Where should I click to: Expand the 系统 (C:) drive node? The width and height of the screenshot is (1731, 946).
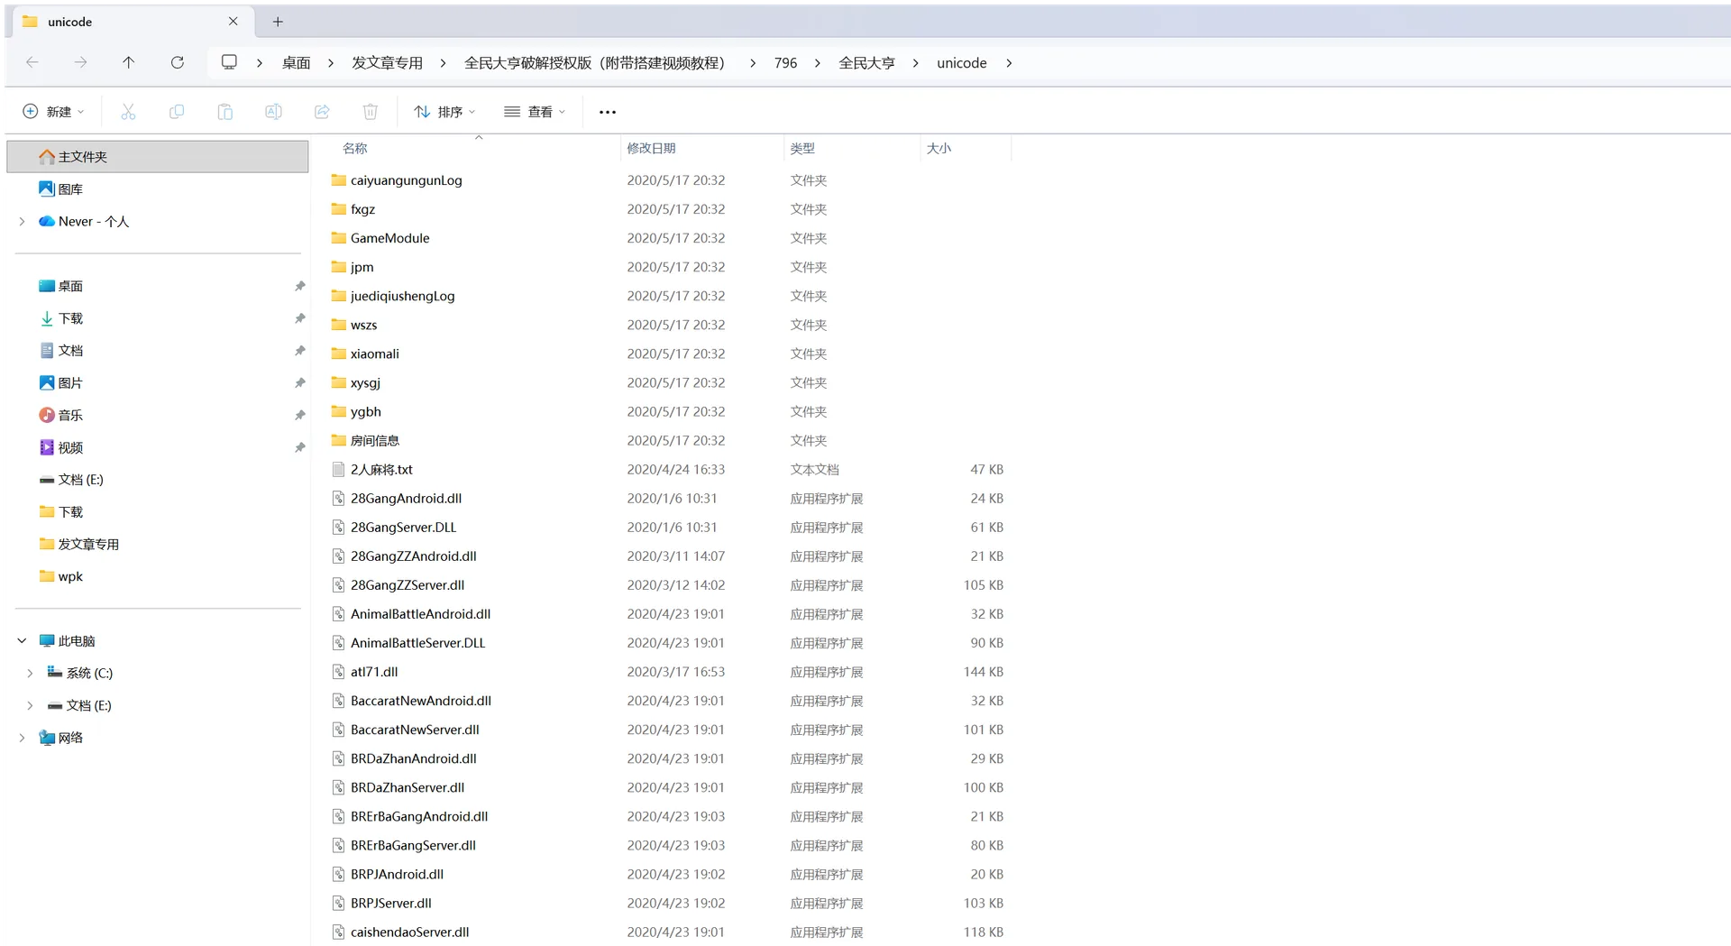[30, 674]
